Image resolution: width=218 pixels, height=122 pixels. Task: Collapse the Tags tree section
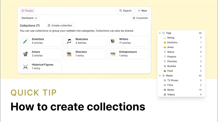click(160, 33)
